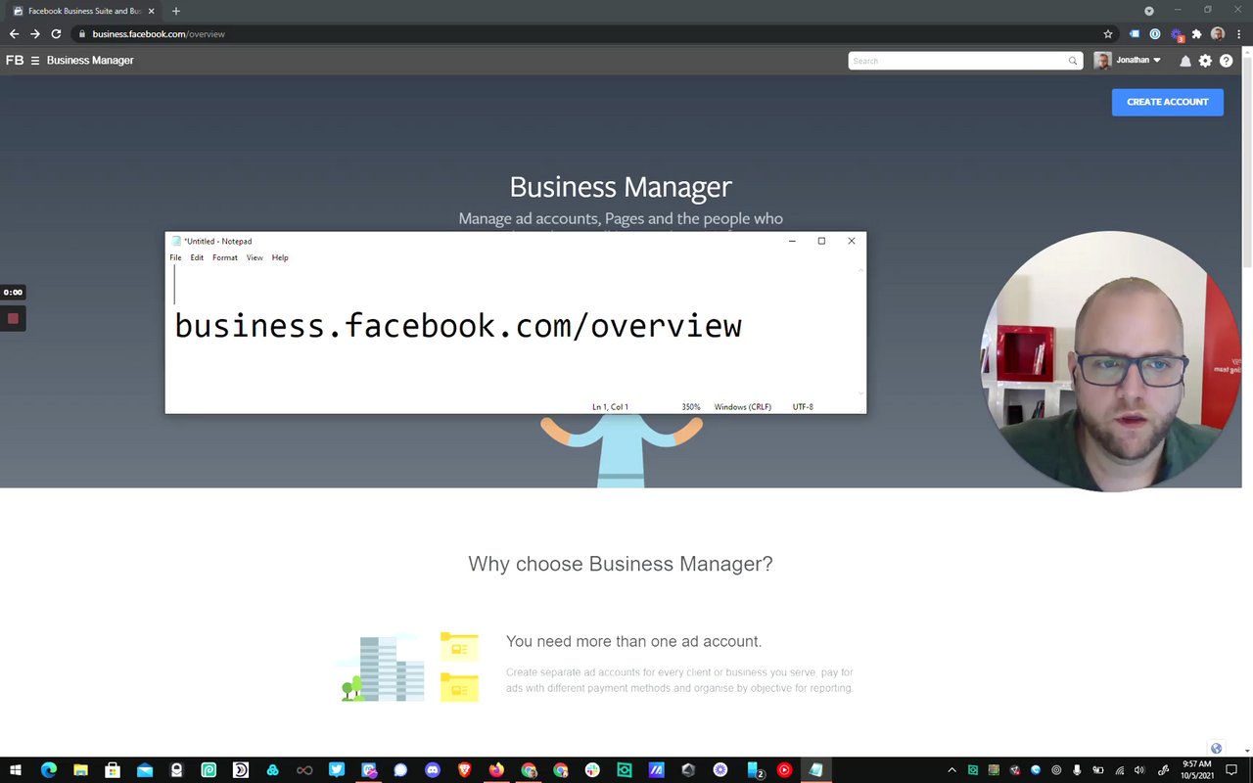Open Chrome profile avatar
The width and height of the screenshot is (1253, 783).
point(1218,33)
